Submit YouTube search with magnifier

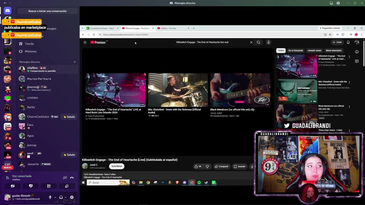pos(258,42)
